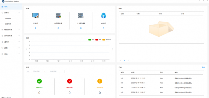Click the 开始日期 start date field
This screenshot has height=98, width=209.
pyautogui.click(x=36, y=71)
